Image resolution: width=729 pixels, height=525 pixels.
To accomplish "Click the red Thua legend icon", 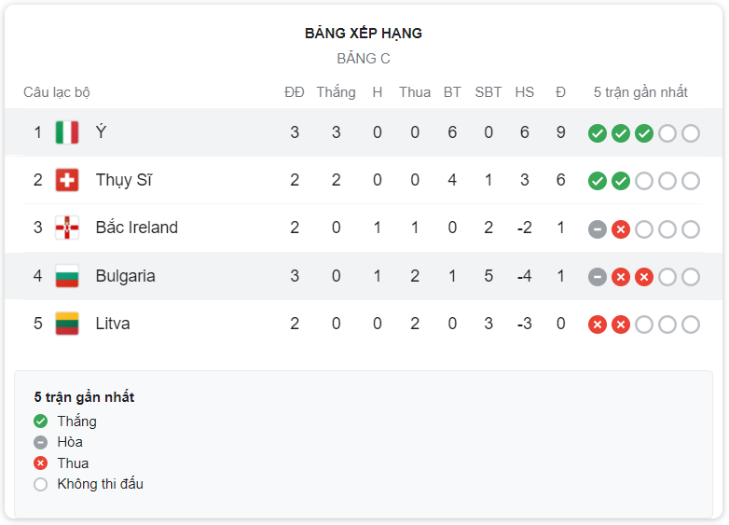I will coord(40,463).
